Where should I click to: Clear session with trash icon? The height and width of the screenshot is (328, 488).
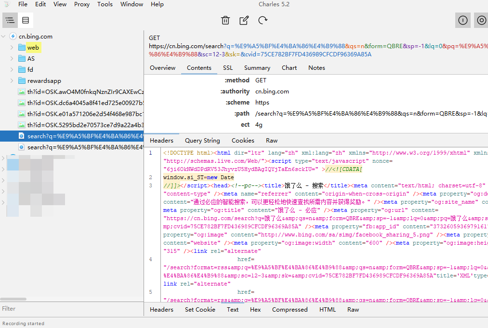tap(225, 20)
